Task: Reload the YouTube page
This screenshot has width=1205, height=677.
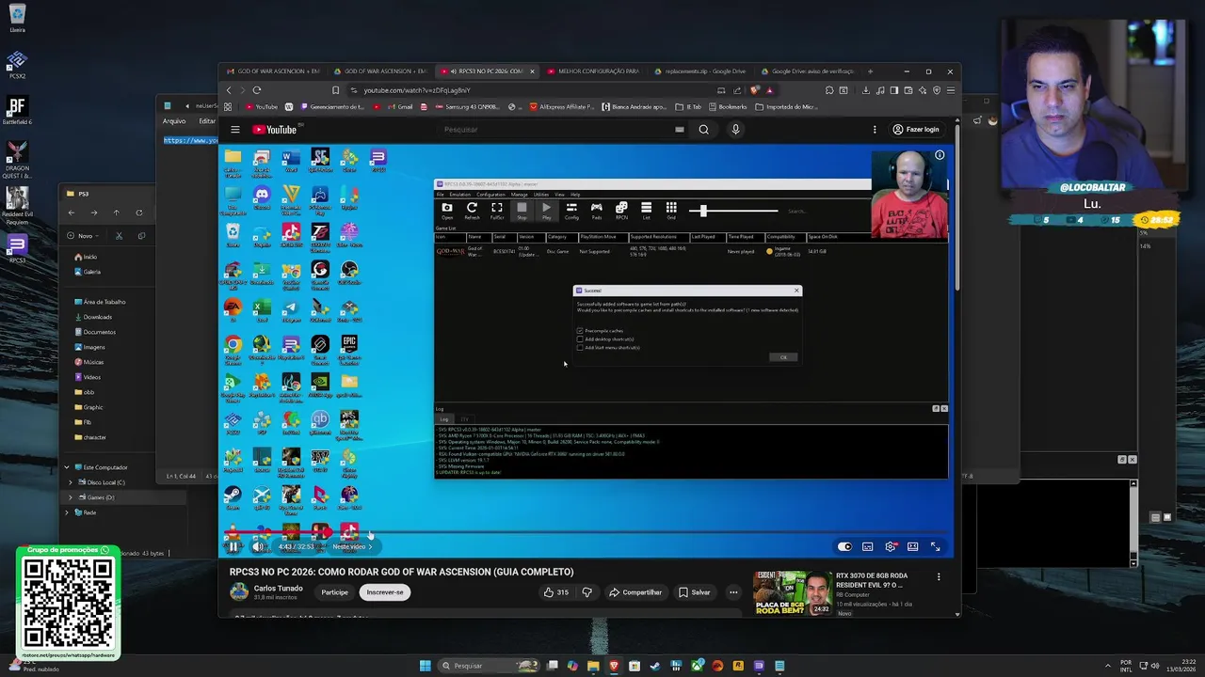Action: pyautogui.click(x=257, y=90)
